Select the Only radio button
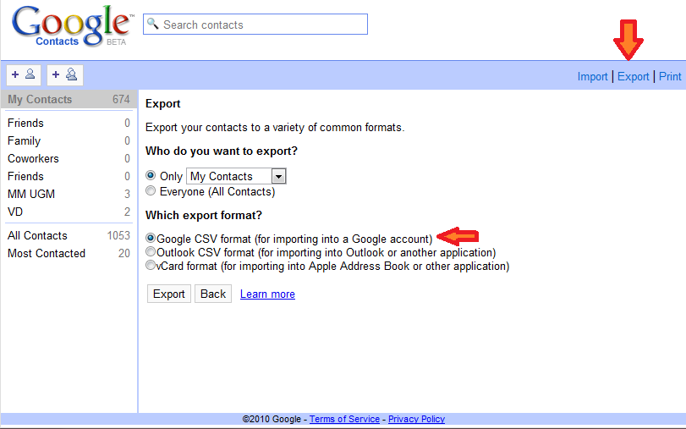Viewport: 686px width, 429px height. pyautogui.click(x=151, y=175)
